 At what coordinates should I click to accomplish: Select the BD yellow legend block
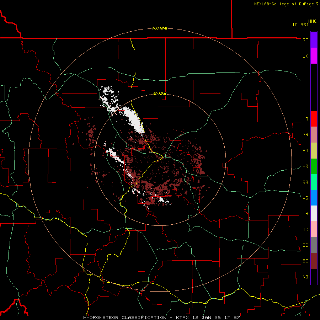point(314,151)
